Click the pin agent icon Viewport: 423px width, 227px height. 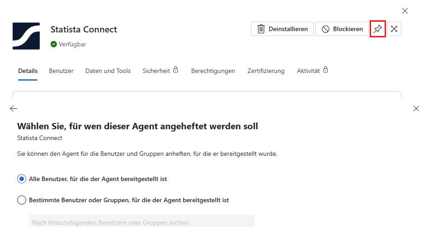(x=378, y=29)
